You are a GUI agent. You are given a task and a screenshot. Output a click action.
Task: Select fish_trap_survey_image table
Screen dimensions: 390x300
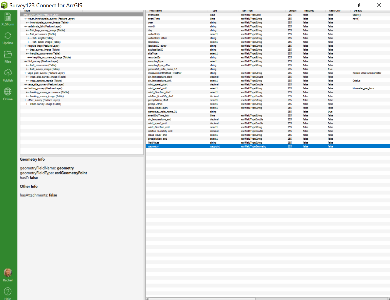coord(47,30)
